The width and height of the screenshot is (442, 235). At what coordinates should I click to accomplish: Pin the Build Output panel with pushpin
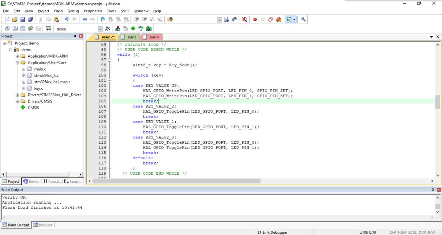click(x=433, y=190)
